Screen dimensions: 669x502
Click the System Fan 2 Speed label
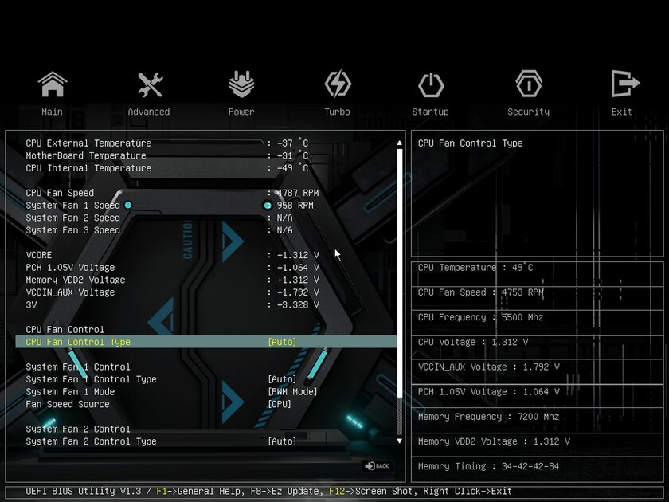tap(73, 218)
